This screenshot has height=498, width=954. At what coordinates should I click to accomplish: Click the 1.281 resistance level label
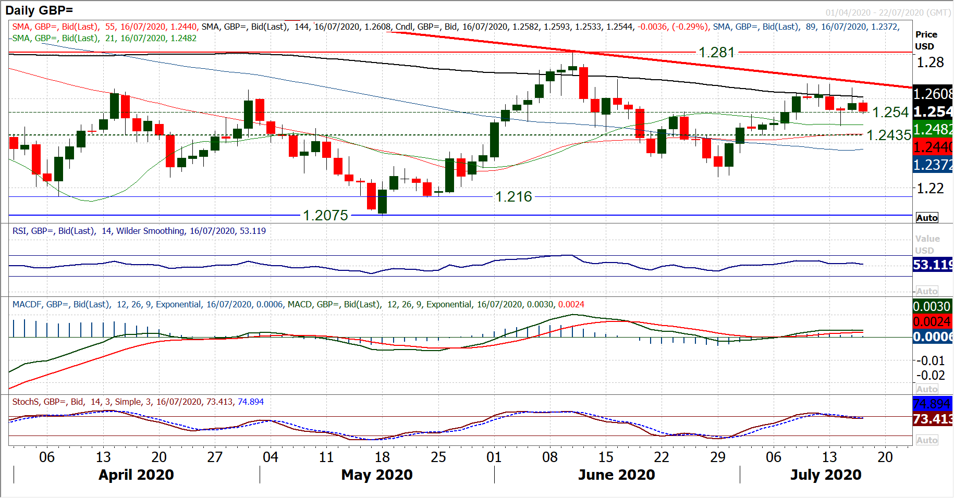click(x=716, y=53)
